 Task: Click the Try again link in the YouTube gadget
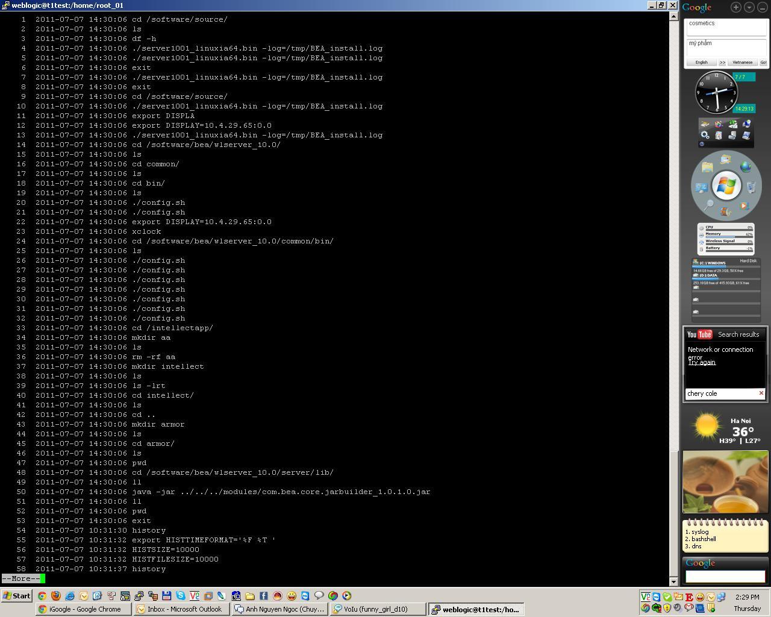[x=701, y=362]
